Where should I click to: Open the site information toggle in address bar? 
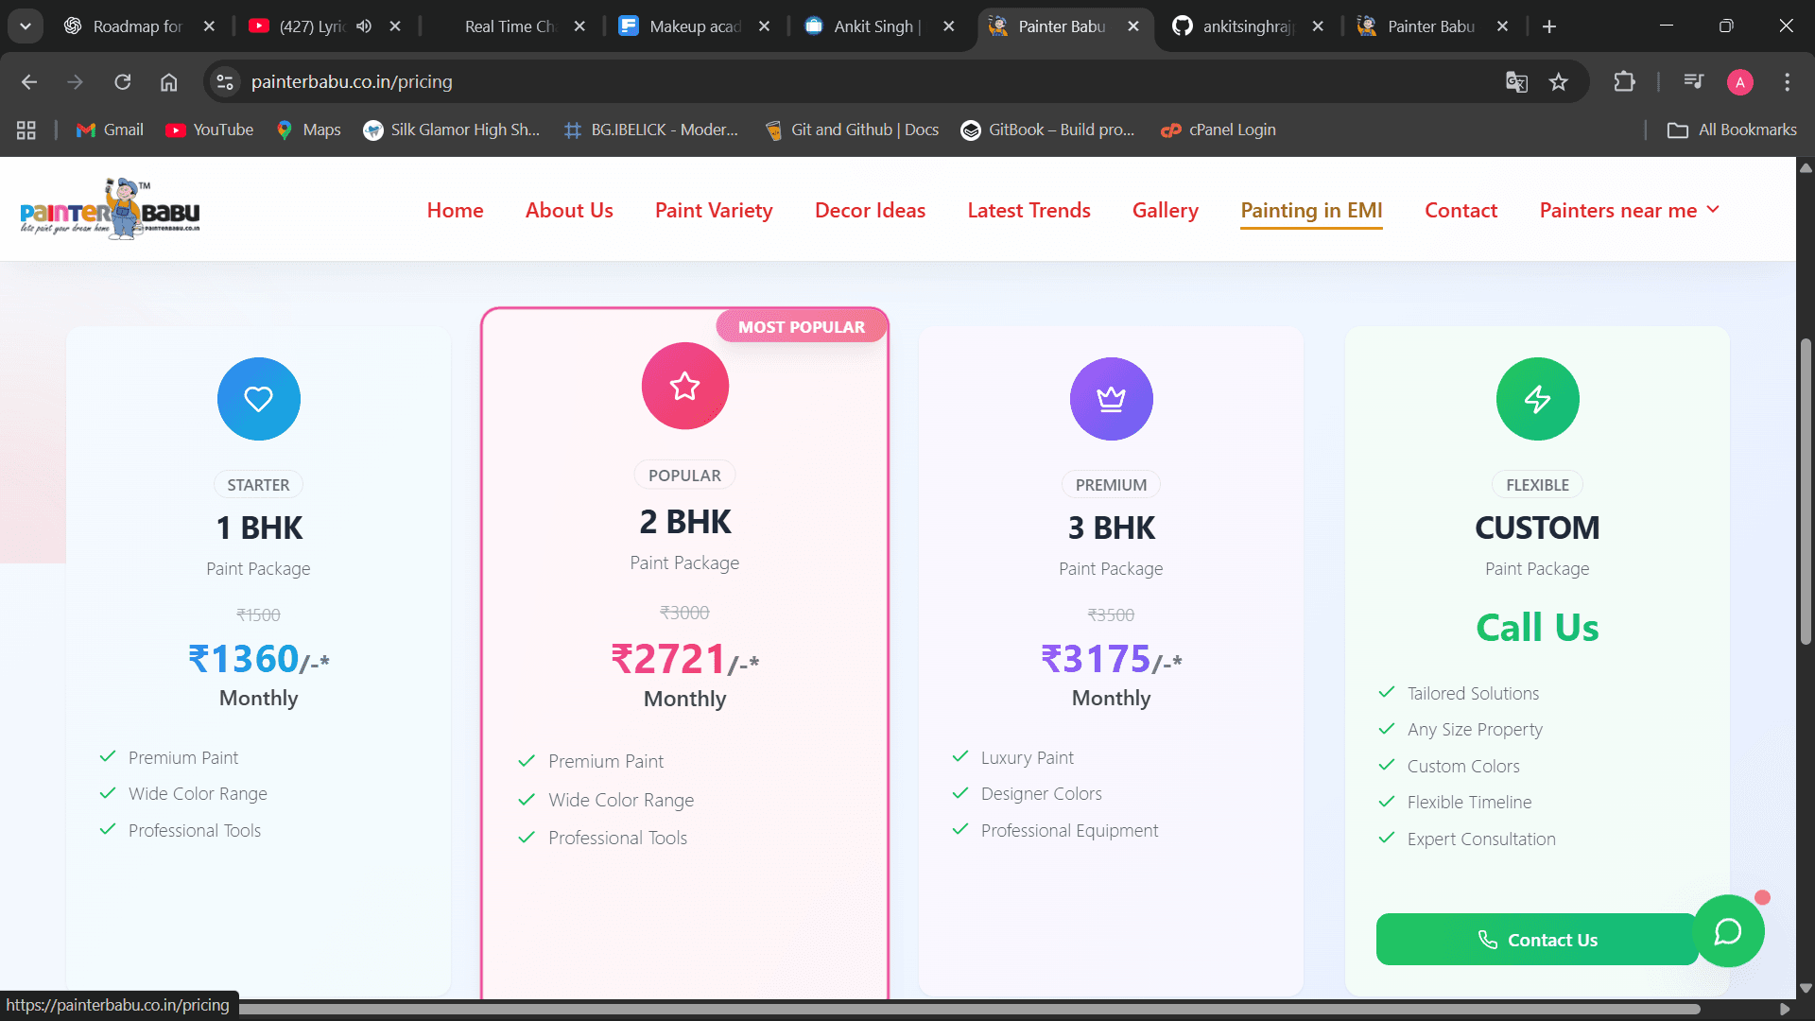(x=225, y=82)
